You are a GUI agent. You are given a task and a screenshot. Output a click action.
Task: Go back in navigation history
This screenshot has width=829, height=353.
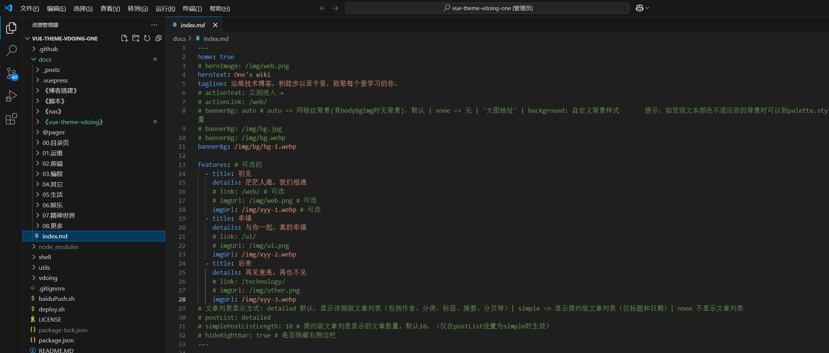point(323,8)
